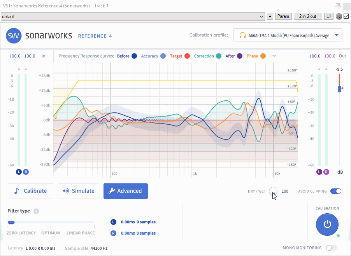Click the input L channel badge

pyautogui.click(x=19, y=172)
